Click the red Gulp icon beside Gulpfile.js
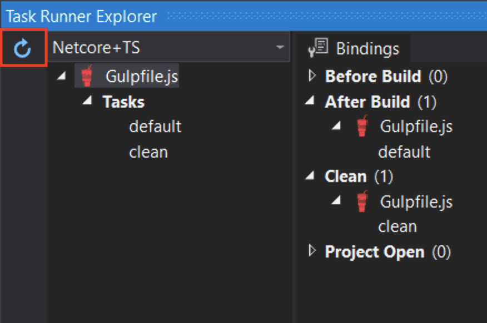This screenshot has width=487, height=323. pos(87,77)
